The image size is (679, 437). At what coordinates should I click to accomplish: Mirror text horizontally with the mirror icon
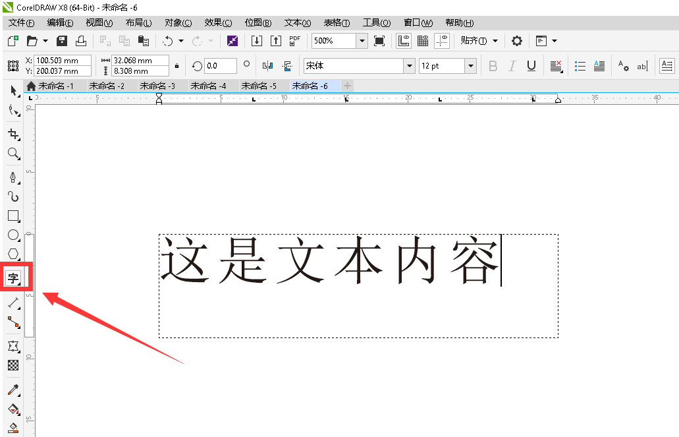tap(267, 66)
